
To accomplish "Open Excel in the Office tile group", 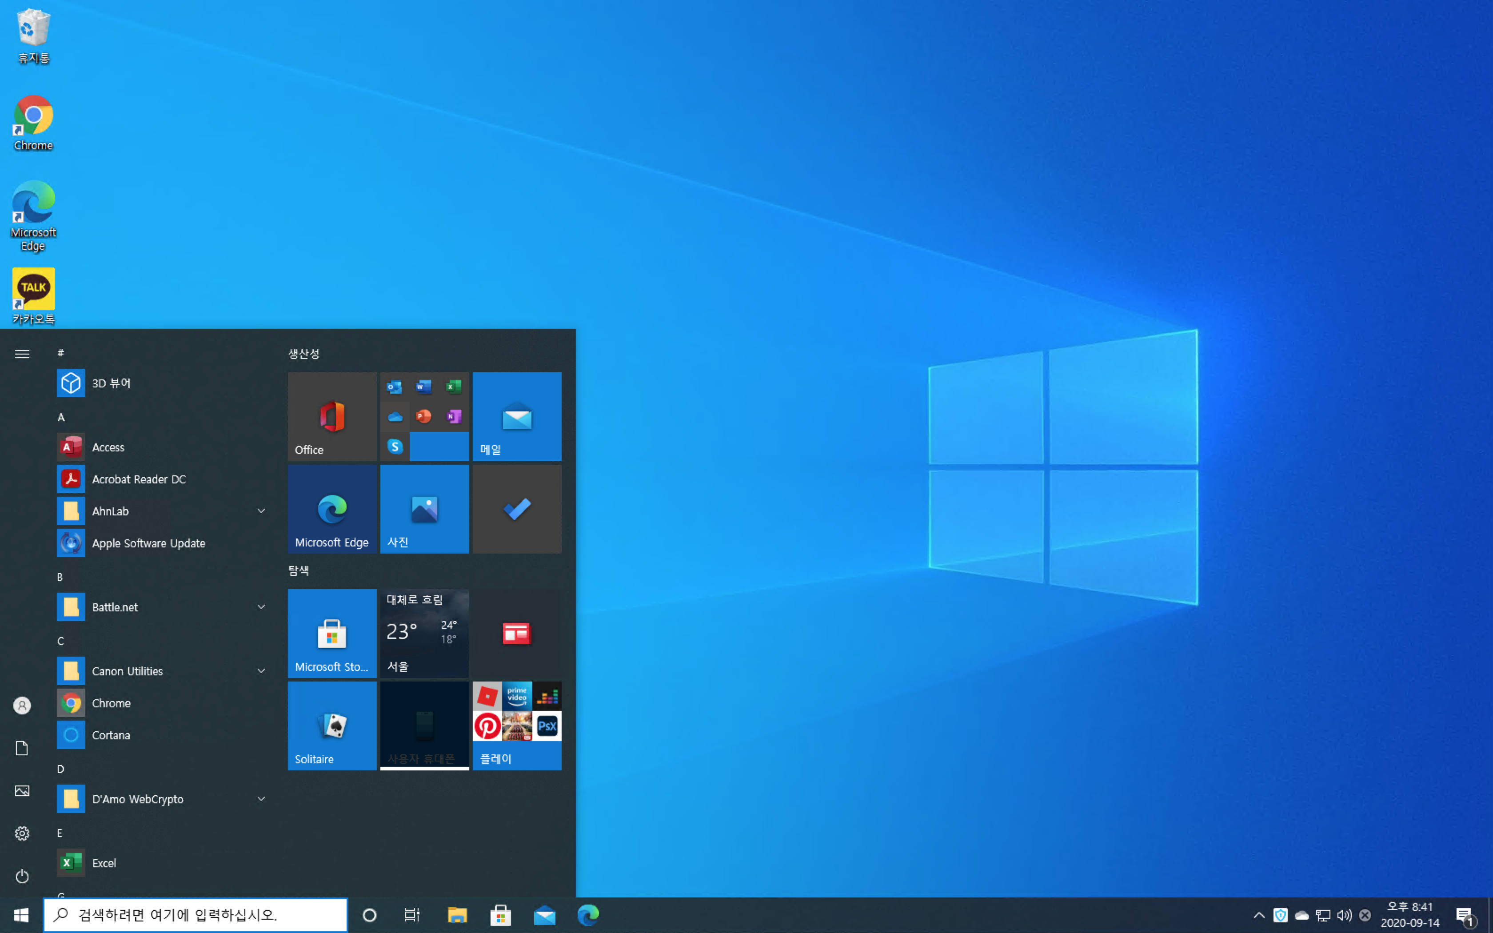I will (454, 387).
